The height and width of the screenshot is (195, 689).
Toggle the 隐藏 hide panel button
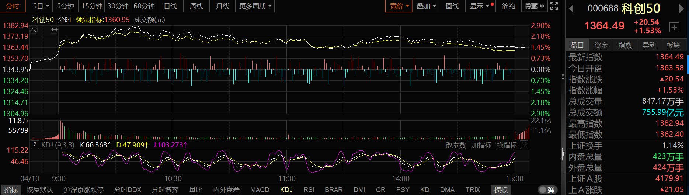[534, 6]
